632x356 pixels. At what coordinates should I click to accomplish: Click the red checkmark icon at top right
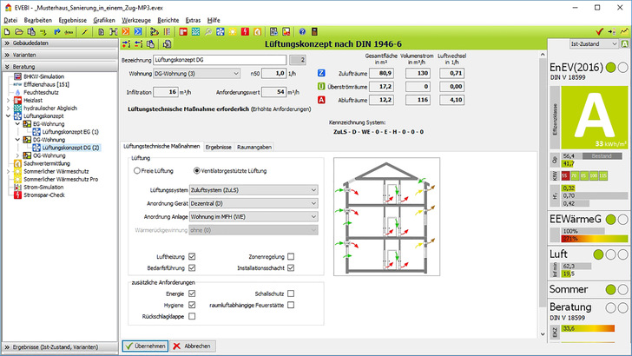coord(599,31)
